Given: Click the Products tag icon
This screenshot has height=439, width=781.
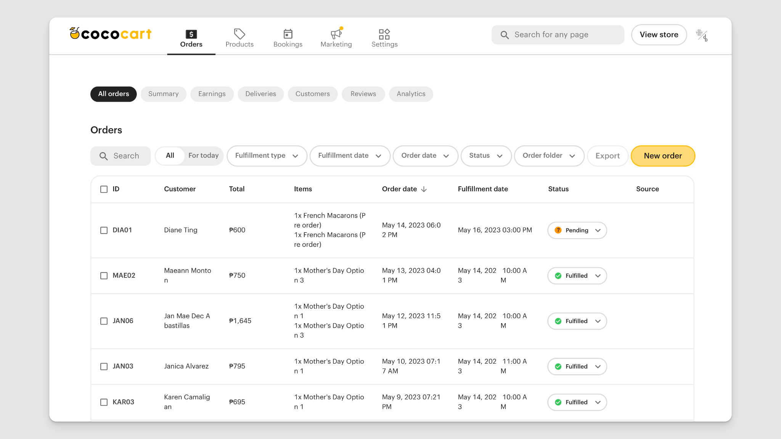Looking at the screenshot, I should click(239, 34).
